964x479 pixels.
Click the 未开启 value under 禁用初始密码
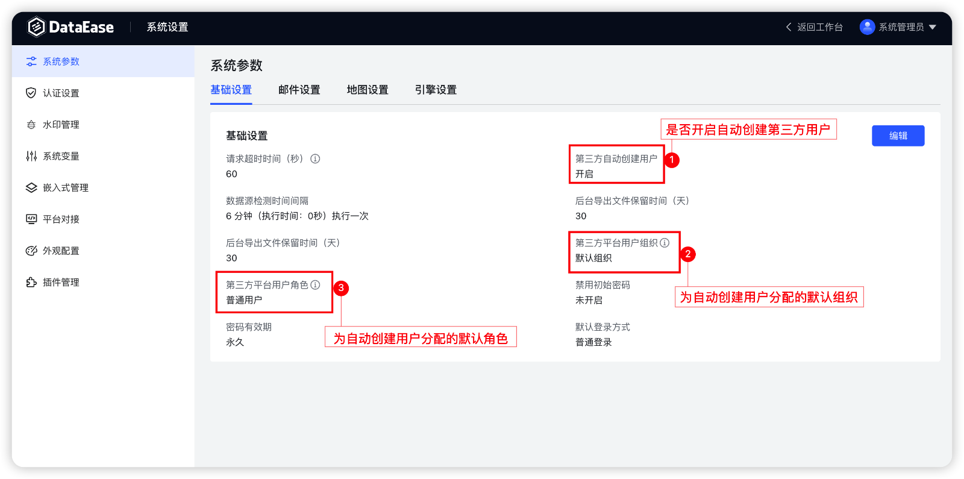589,300
